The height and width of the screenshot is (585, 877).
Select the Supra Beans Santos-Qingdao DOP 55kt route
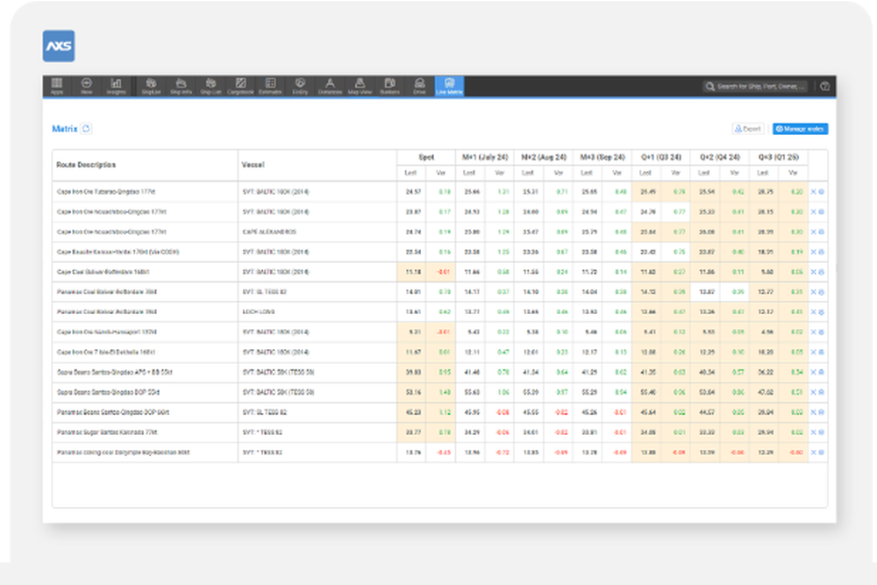click(x=108, y=393)
